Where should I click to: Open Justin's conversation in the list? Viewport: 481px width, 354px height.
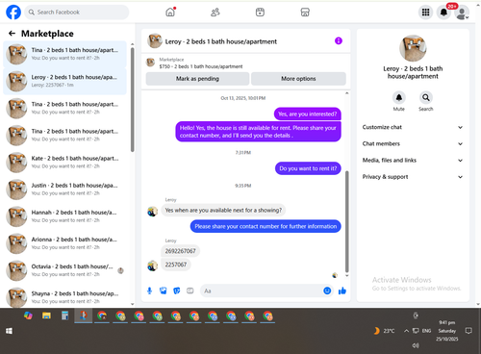click(64, 190)
